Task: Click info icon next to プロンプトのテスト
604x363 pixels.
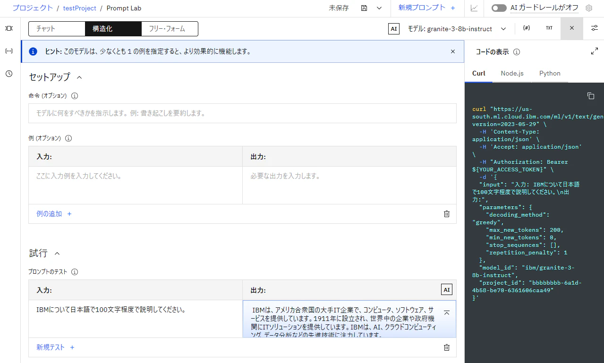Action: (75, 272)
